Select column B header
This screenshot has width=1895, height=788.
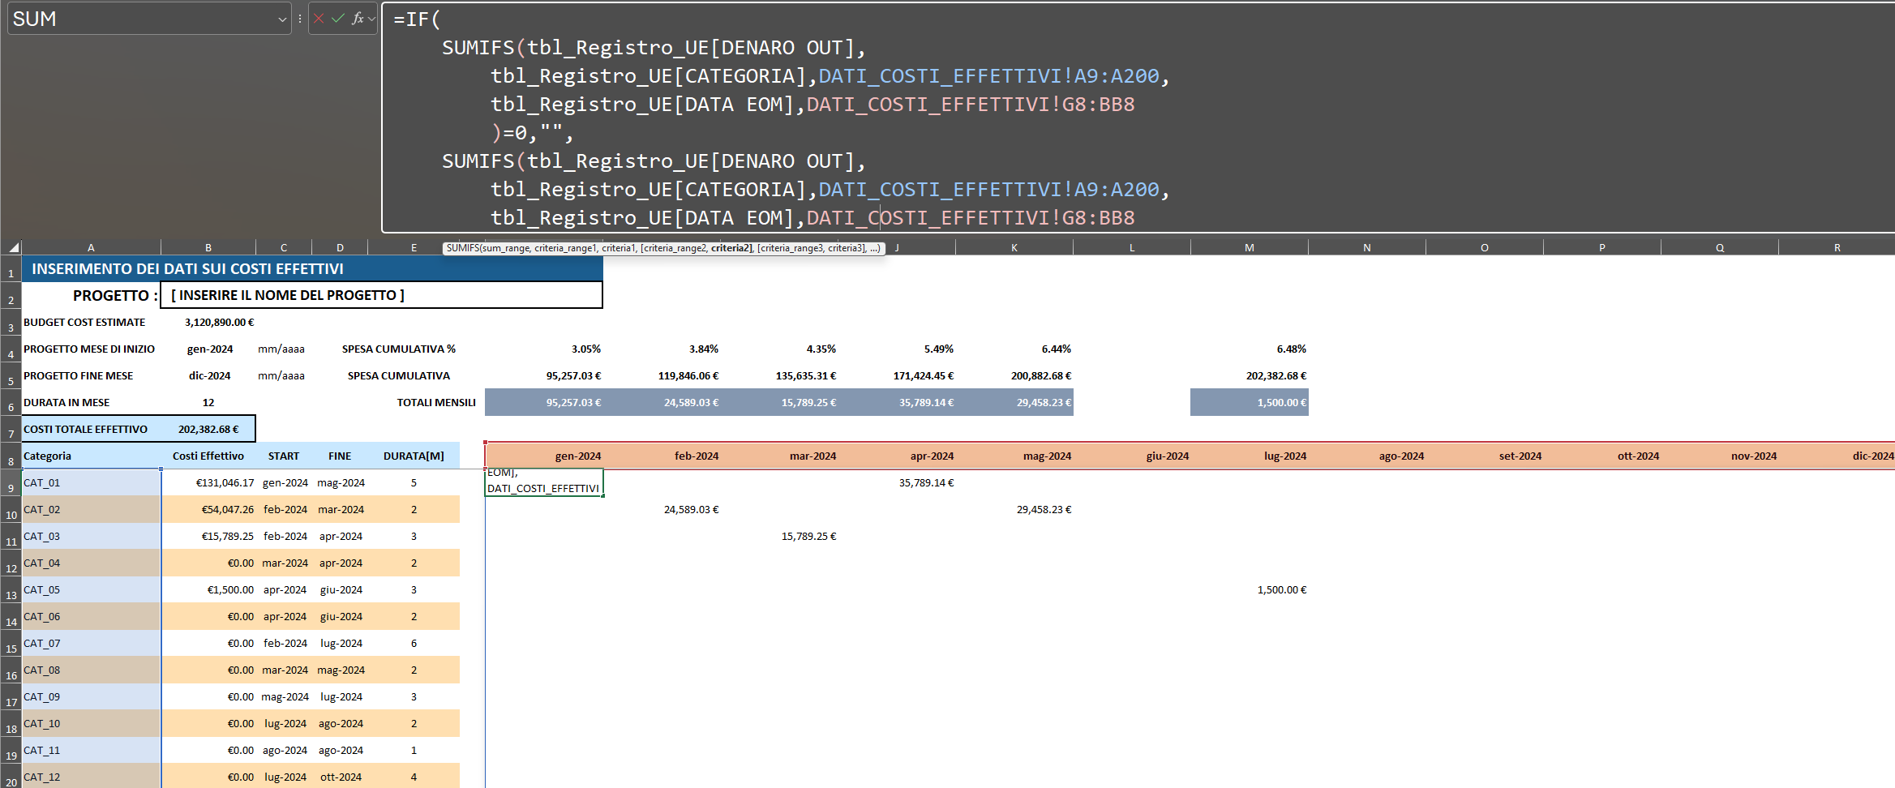[x=208, y=248]
